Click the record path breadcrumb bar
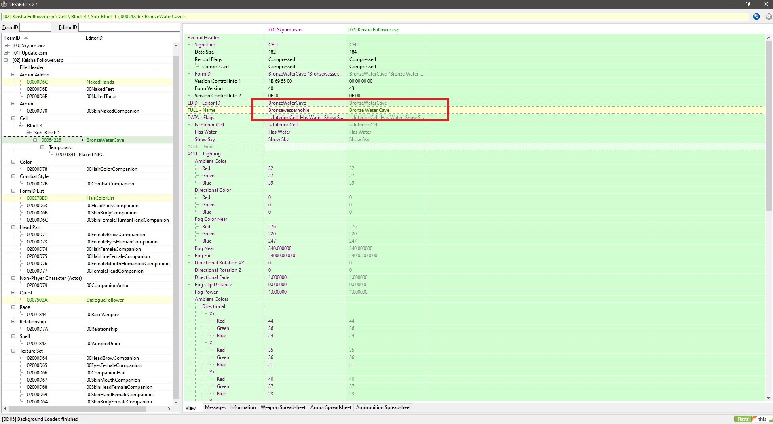Screen dimensions: 773x424 click(376, 17)
